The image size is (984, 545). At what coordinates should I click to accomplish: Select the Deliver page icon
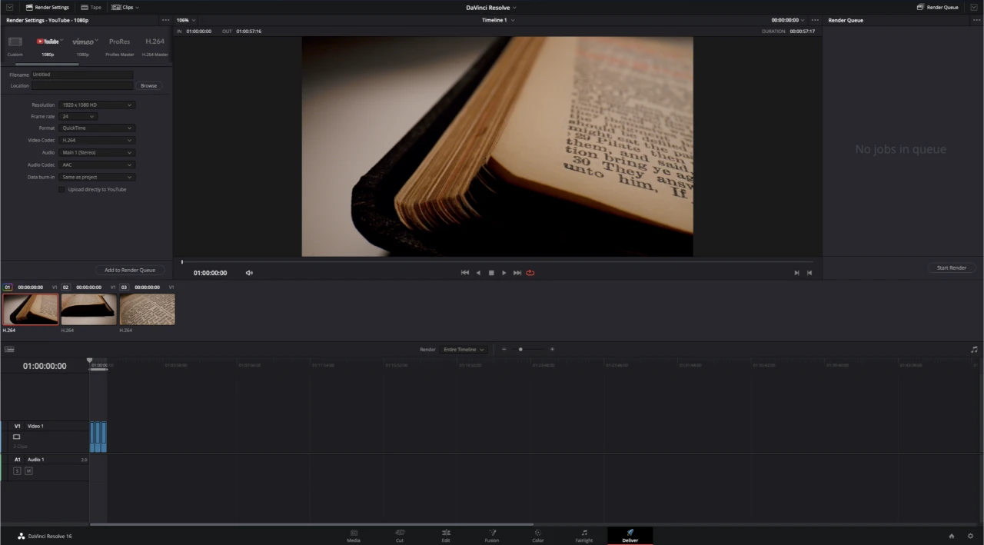pos(630,534)
